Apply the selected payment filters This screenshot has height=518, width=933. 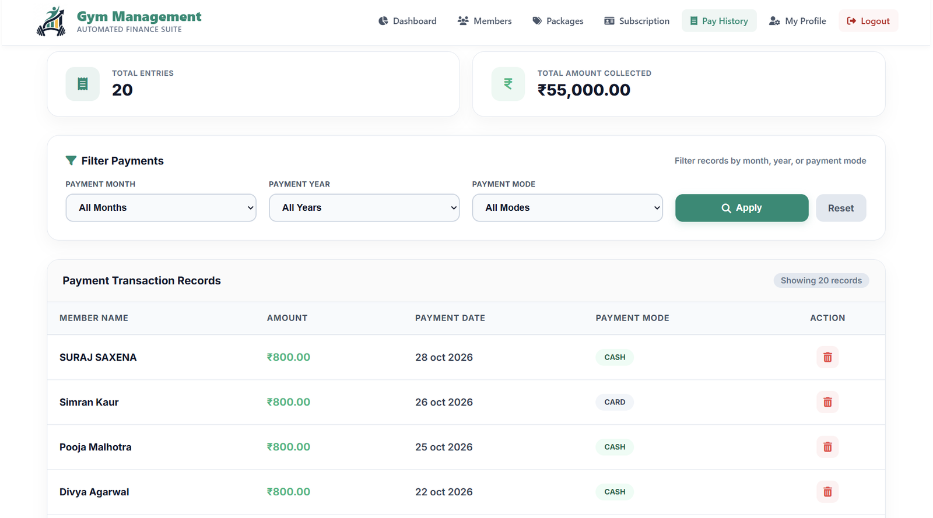coord(742,208)
